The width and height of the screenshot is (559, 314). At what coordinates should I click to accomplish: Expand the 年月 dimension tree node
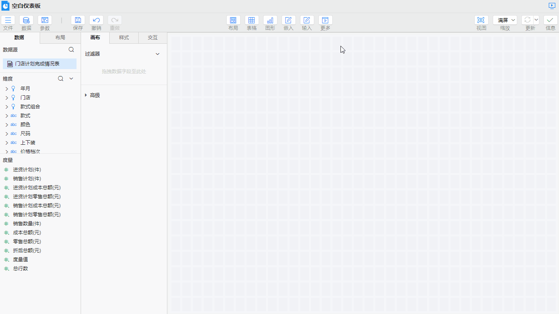[7, 89]
